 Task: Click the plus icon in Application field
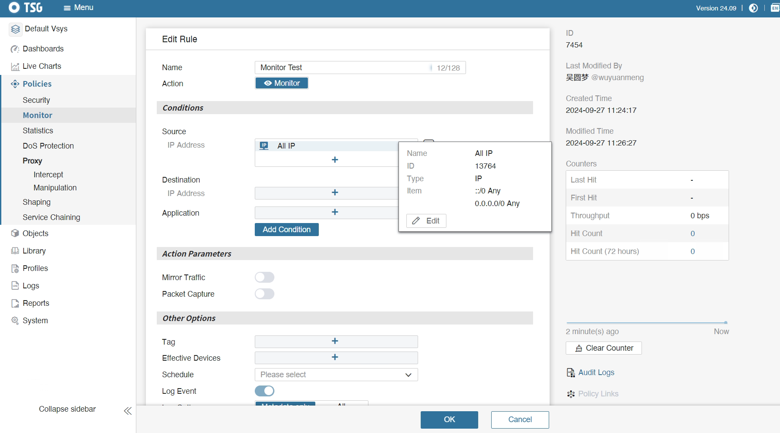point(334,212)
